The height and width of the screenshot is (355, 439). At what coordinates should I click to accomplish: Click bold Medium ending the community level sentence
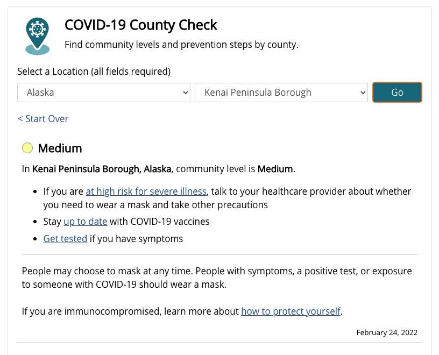pyautogui.click(x=275, y=169)
